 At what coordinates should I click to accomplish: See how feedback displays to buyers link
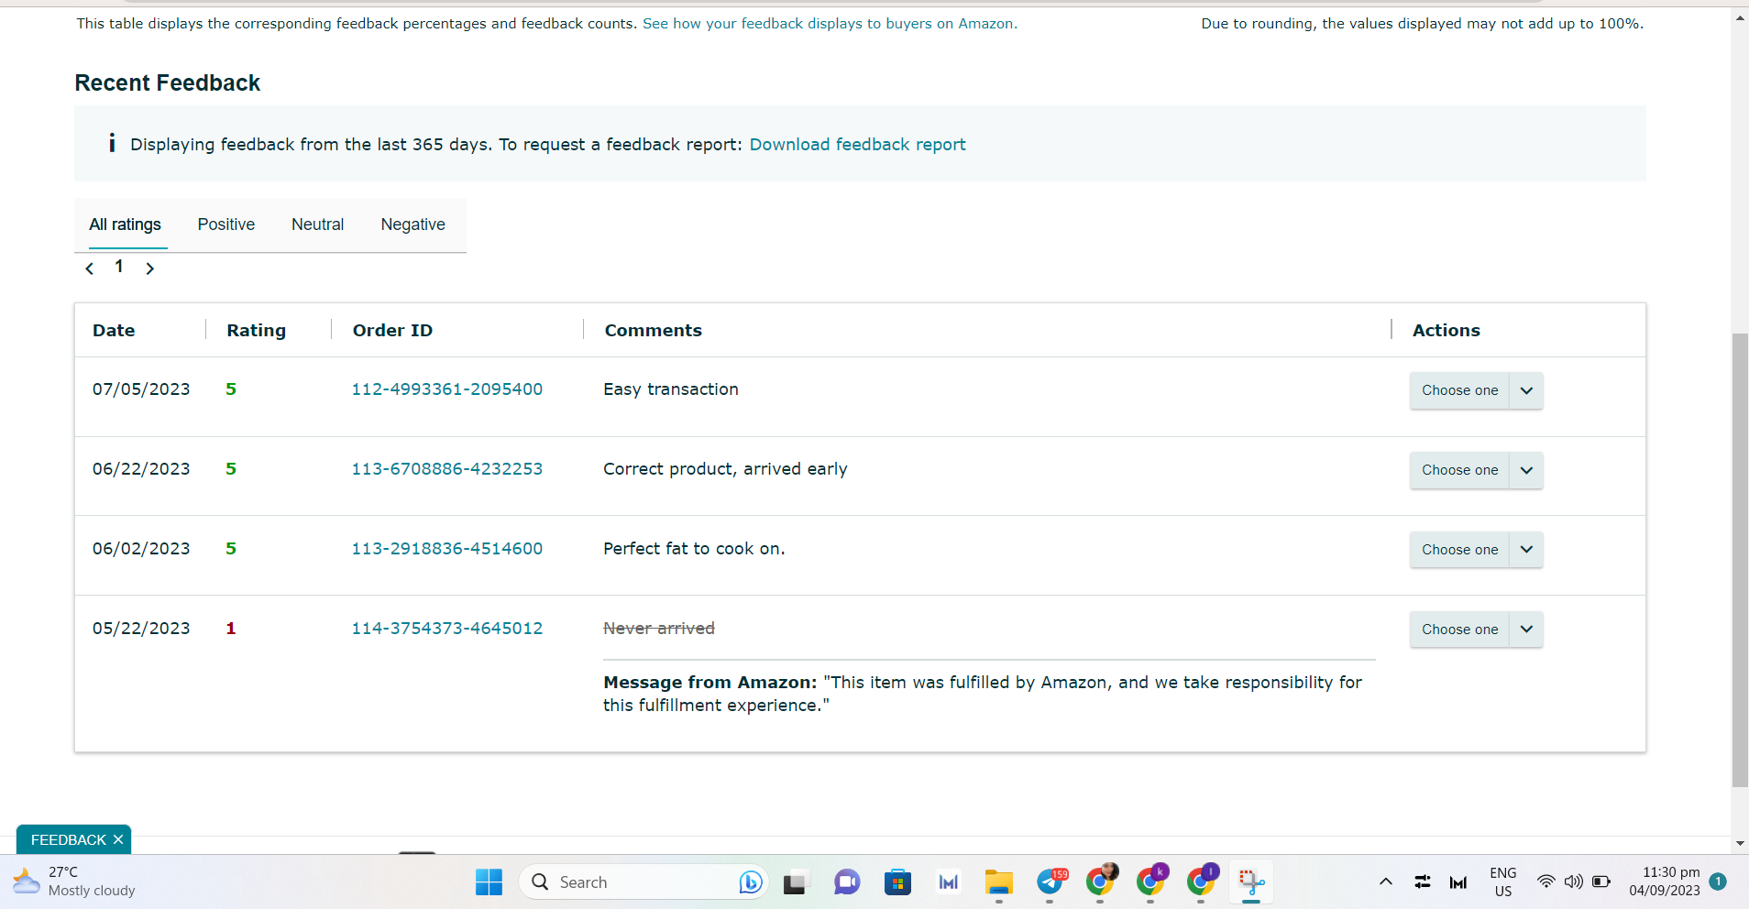(x=830, y=24)
